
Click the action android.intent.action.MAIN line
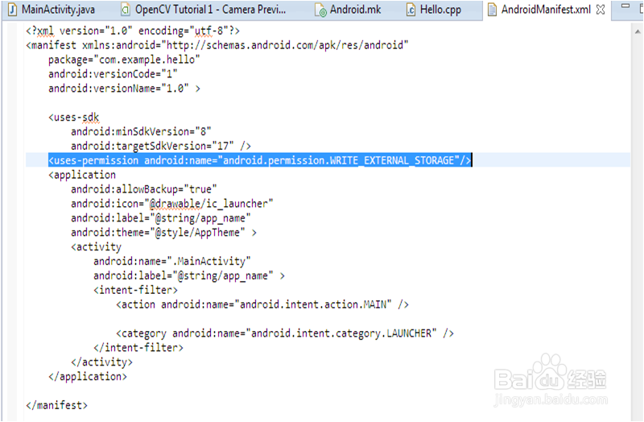(262, 304)
